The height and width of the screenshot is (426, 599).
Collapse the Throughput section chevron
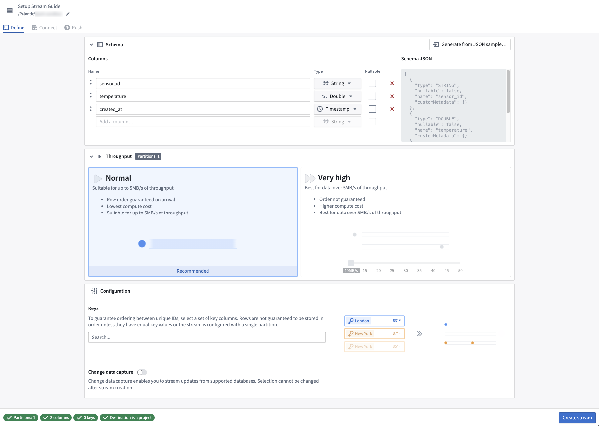[91, 156]
